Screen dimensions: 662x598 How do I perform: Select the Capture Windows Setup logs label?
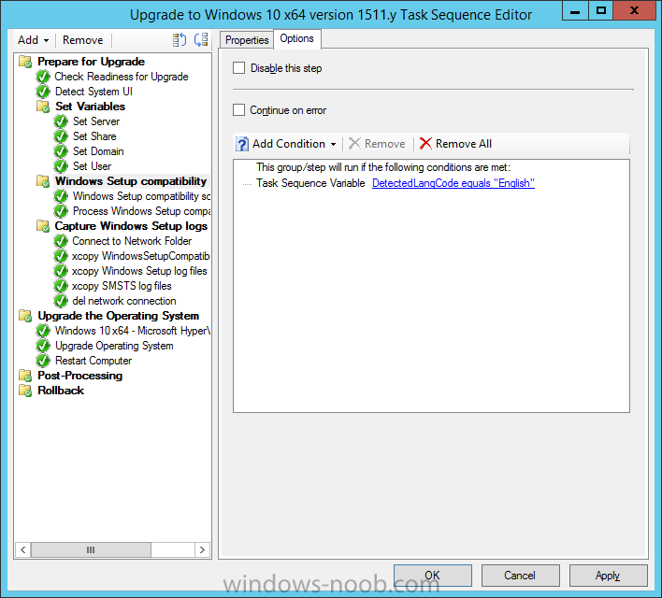tap(131, 226)
